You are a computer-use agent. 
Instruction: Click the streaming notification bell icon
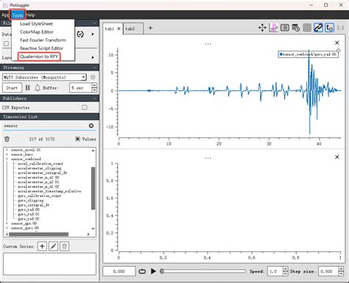pyautogui.click(x=38, y=87)
